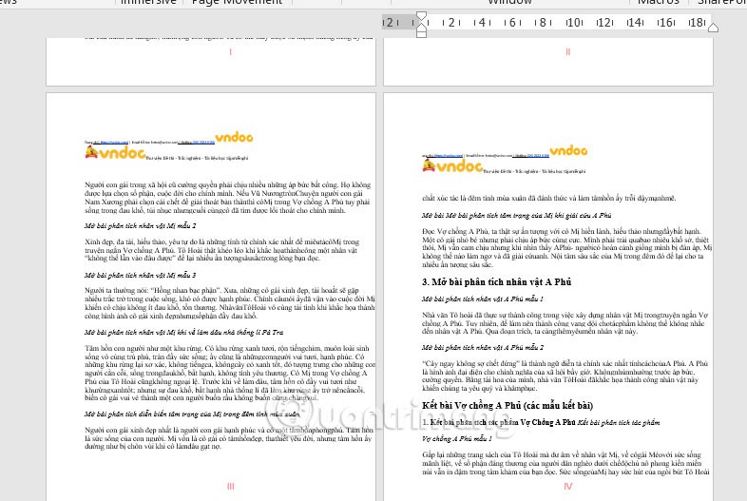
Task: Click the small orange vndoc logo atop page III
Action: tap(234, 137)
